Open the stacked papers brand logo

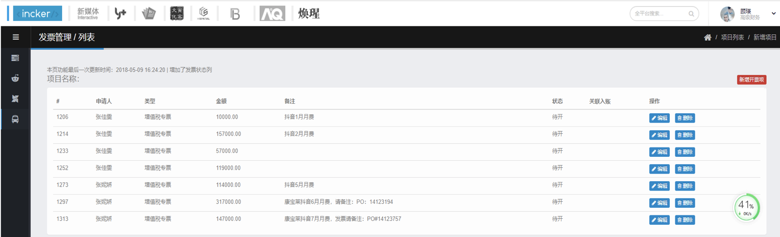click(x=148, y=13)
